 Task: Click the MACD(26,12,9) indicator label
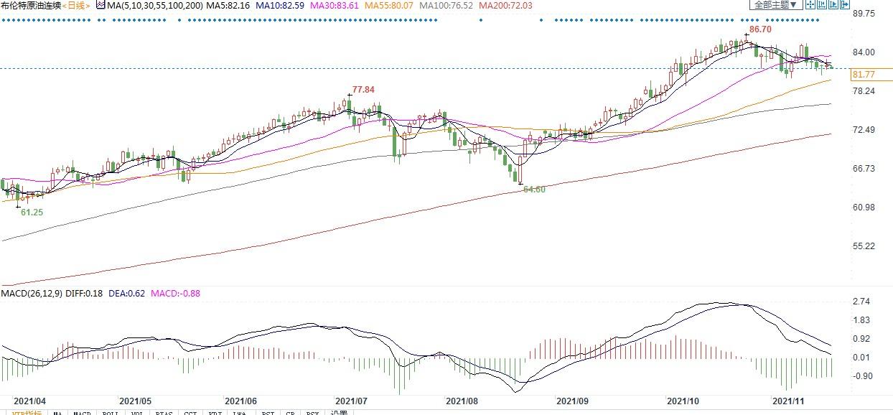[32, 293]
